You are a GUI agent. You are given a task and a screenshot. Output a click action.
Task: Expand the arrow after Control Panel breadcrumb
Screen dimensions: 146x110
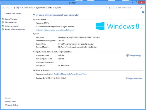coord(34,8)
